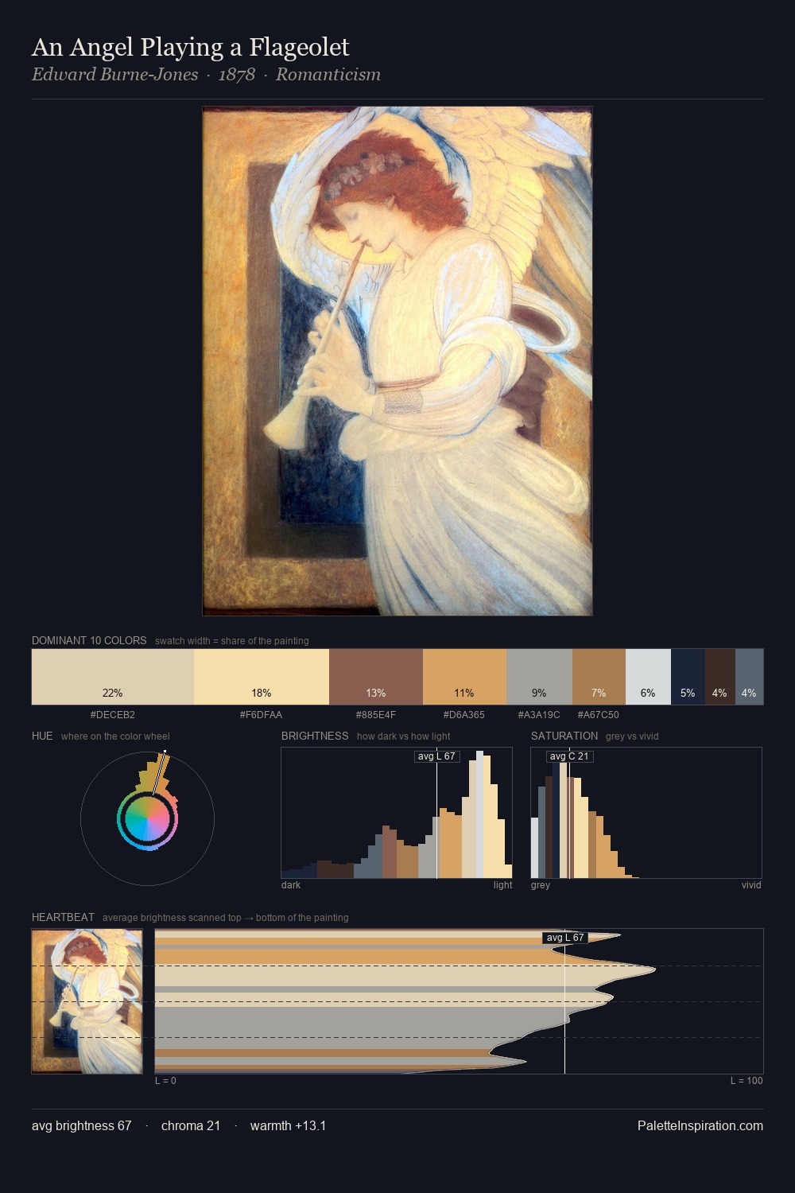The height and width of the screenshot is (1193, 795).
Task: Click the chroma 21 footer stat
Action: click(191, 1125)
